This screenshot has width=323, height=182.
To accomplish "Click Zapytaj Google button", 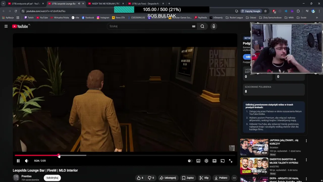I will tap(251, 11).
